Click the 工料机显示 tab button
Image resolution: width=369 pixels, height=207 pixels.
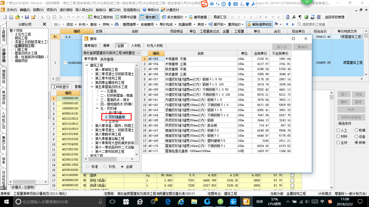pos(61,87)
